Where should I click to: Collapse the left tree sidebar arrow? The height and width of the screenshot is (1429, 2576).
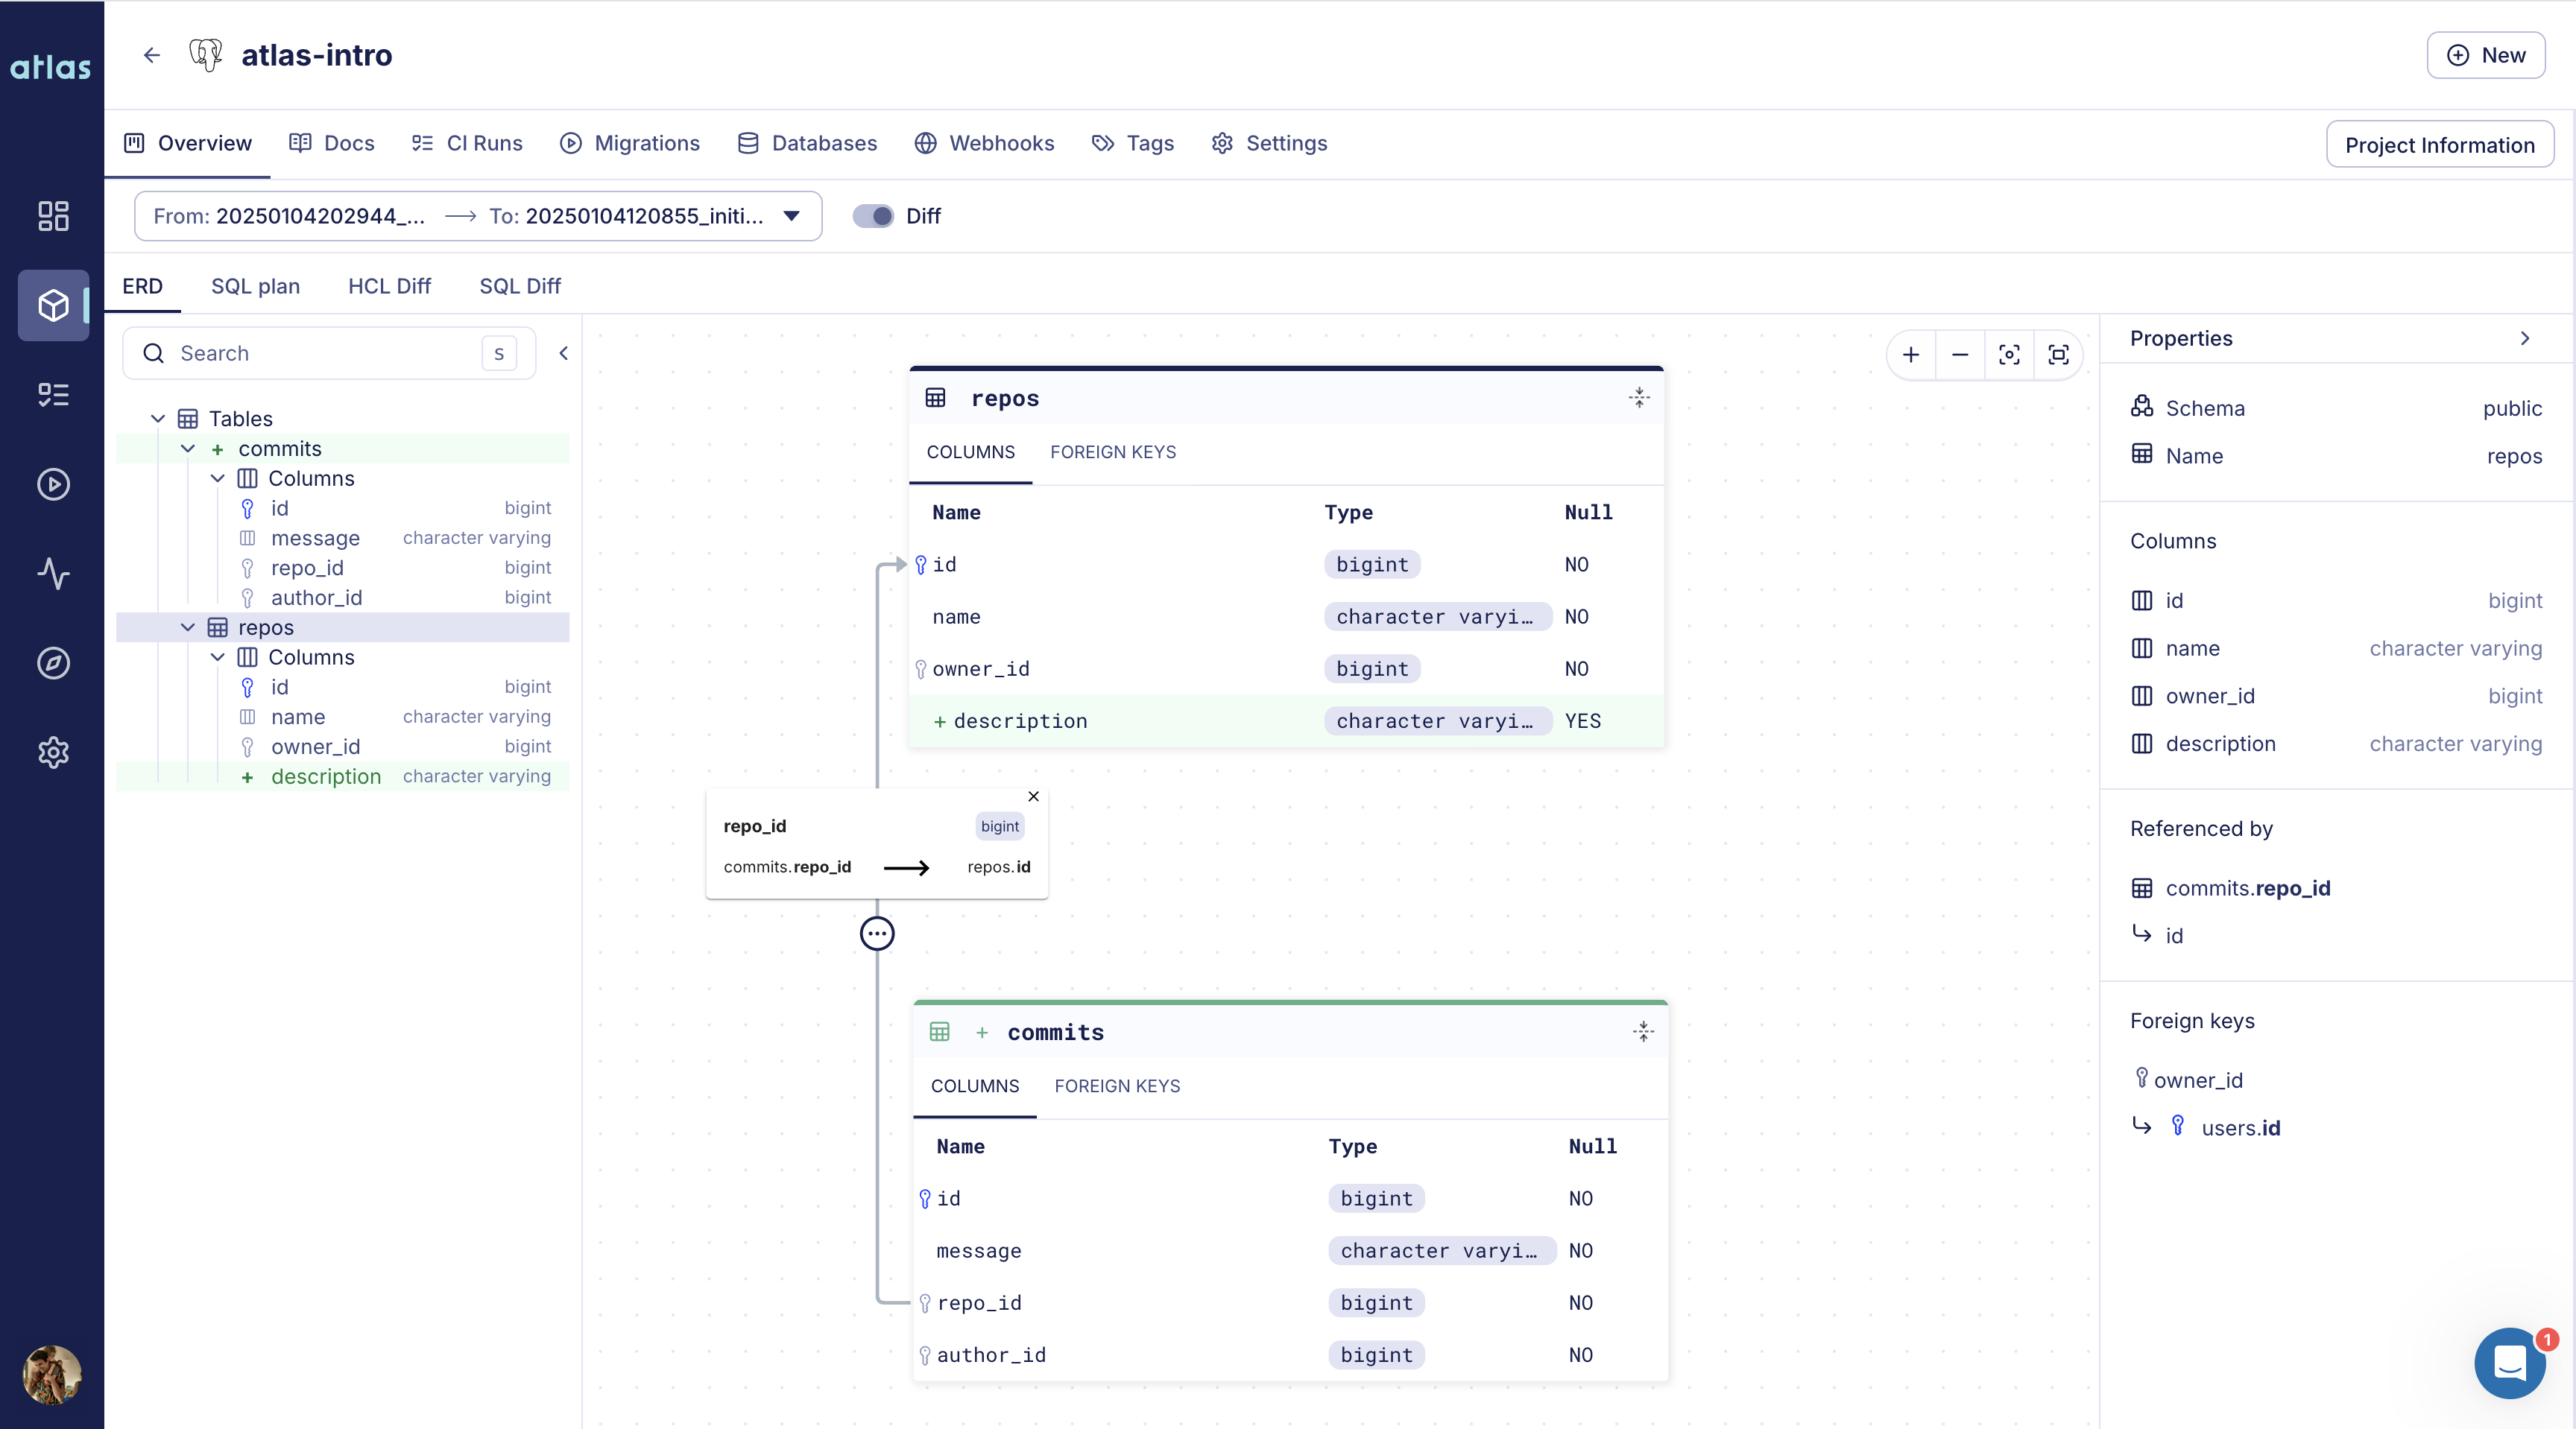click(x=563, y=352)
